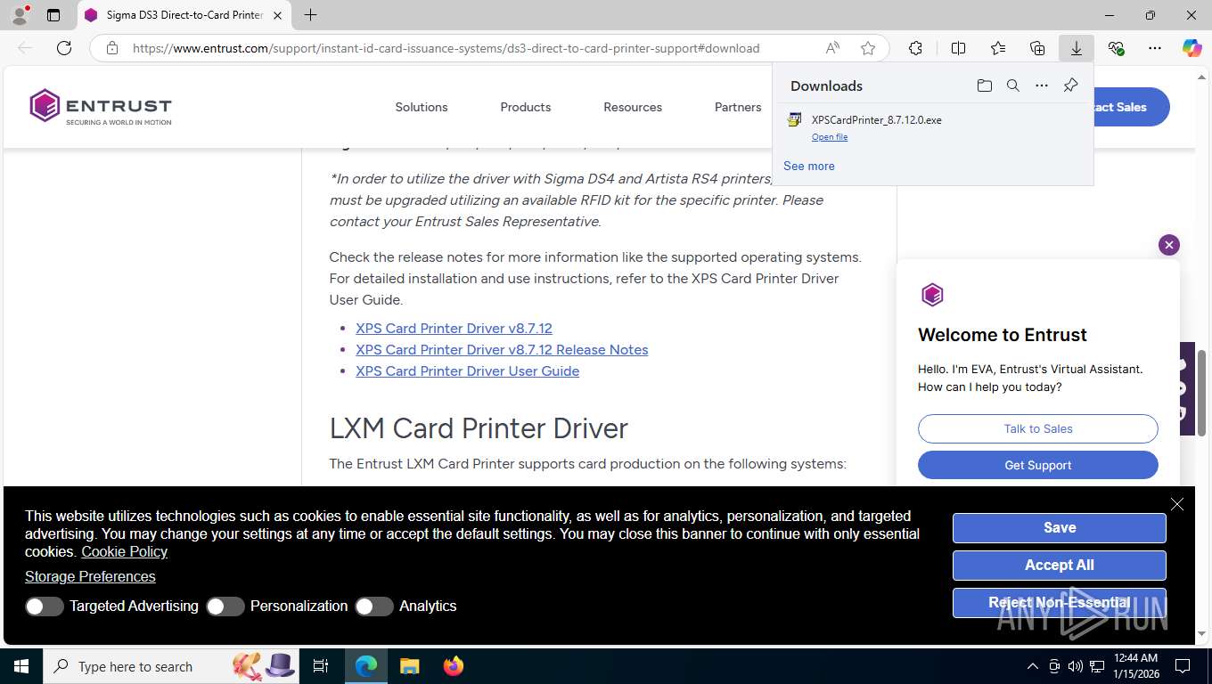Open the tab actions menu icon
1212x684 pixels.
(53, 15)
